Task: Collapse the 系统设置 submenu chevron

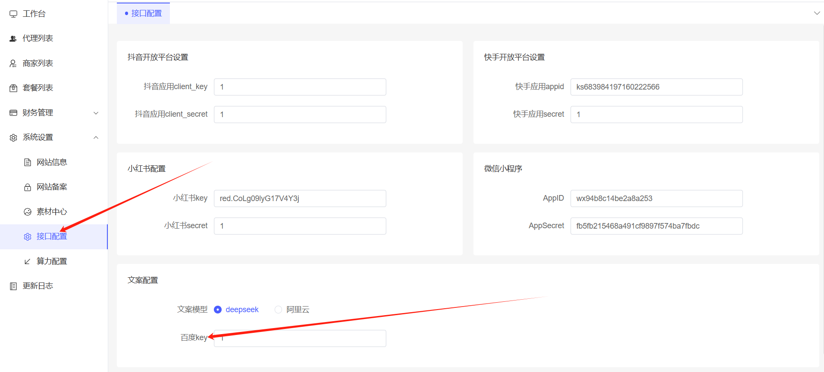Action: tap(96, 137)
